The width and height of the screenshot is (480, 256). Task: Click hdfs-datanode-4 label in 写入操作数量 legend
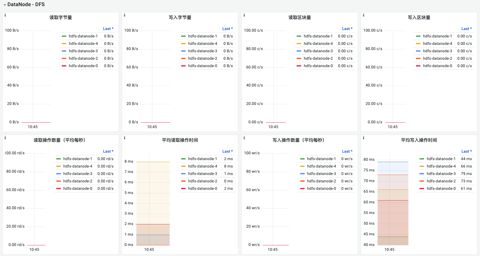pyautogui.click(x=322, y=166)
